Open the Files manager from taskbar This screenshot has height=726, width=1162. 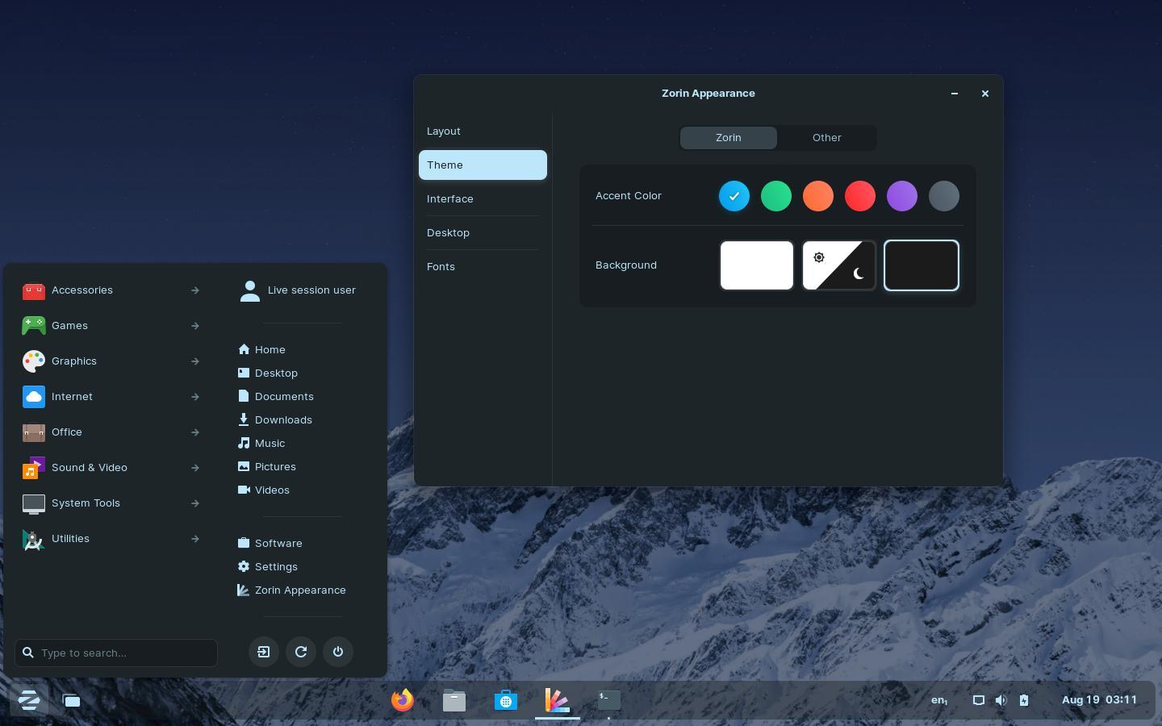tap(454, 700)
